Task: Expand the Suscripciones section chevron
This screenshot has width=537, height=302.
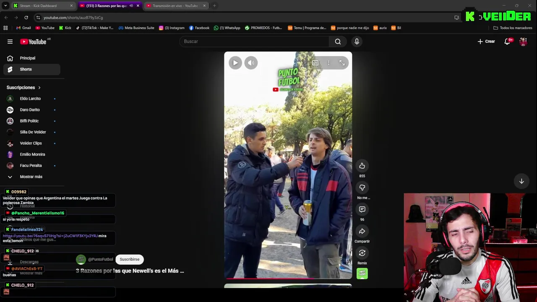Action: pyautogui.click(x=39, y=88)
